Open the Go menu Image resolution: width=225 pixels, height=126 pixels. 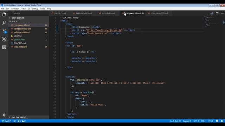click(29, 9)
